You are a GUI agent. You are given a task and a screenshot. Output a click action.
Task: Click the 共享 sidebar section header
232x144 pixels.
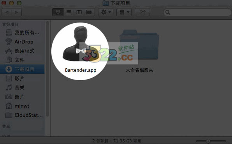pos(6,126)
